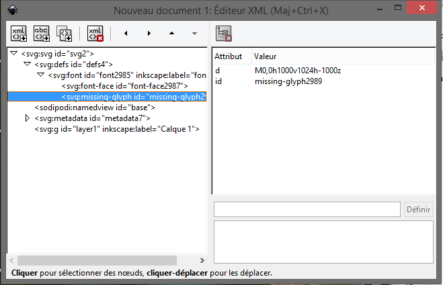This screenshot has height=285, width=443.
Task: Select the sodipodi:namedview base node
Action: (95, 108)
